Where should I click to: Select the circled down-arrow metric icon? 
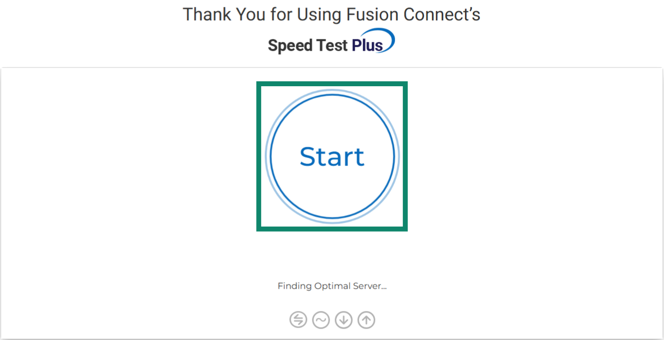[343, 319]
